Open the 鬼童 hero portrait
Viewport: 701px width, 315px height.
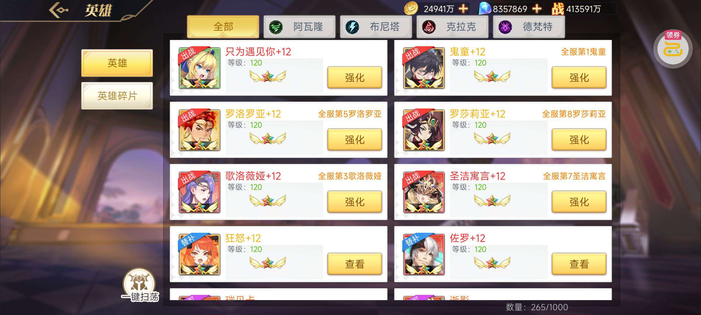(x=424, y=68)
